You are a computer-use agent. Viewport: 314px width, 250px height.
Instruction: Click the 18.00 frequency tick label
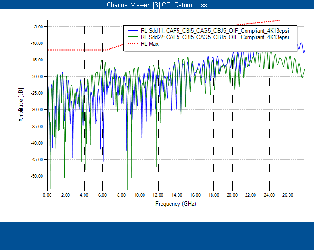click(x=214, y=195)
